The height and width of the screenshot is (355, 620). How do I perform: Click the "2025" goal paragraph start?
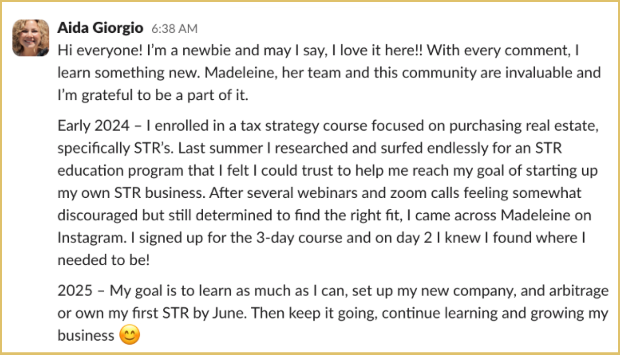coord(75,291)
